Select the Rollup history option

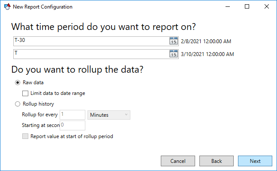[x=18, y=104]
